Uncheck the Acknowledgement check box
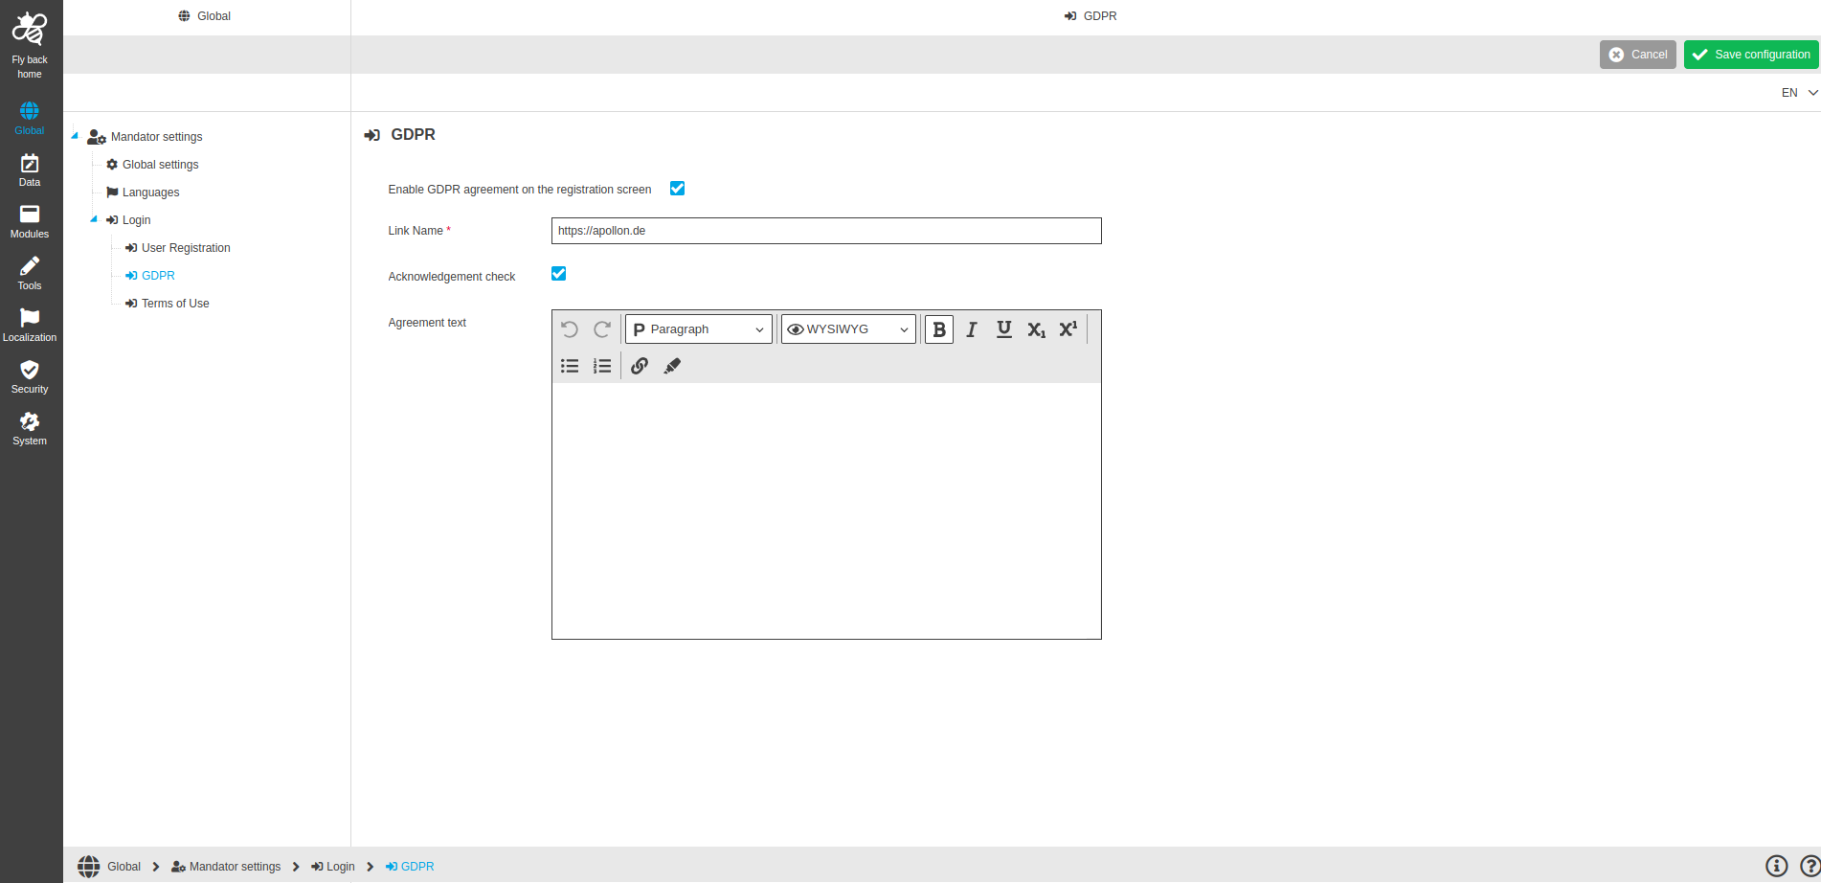Image resolution: width=1821 pixels, height=883 pixels. click(558, 274)
